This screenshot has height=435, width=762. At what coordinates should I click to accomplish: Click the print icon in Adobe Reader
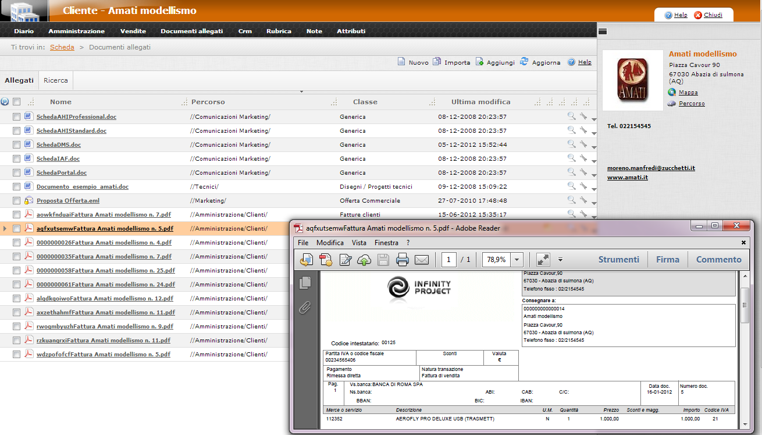pos(402,260)
